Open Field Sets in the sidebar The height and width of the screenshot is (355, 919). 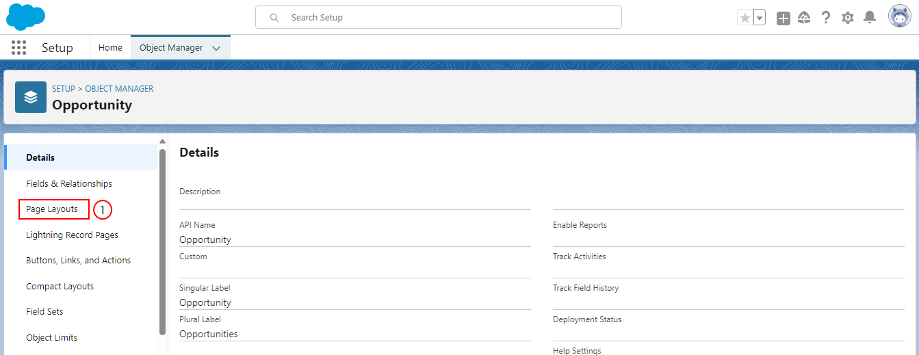coord(44,312)
